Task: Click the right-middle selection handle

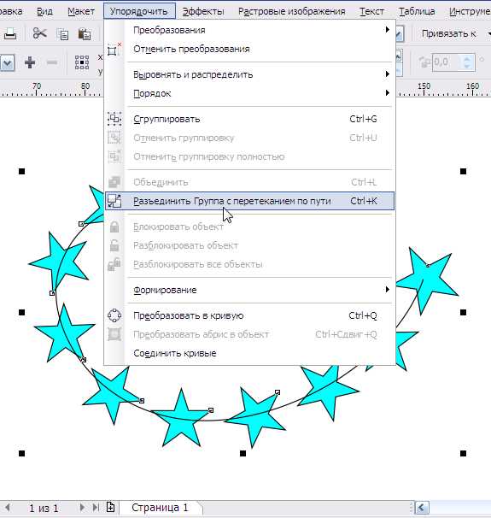Action: (464, 312)
